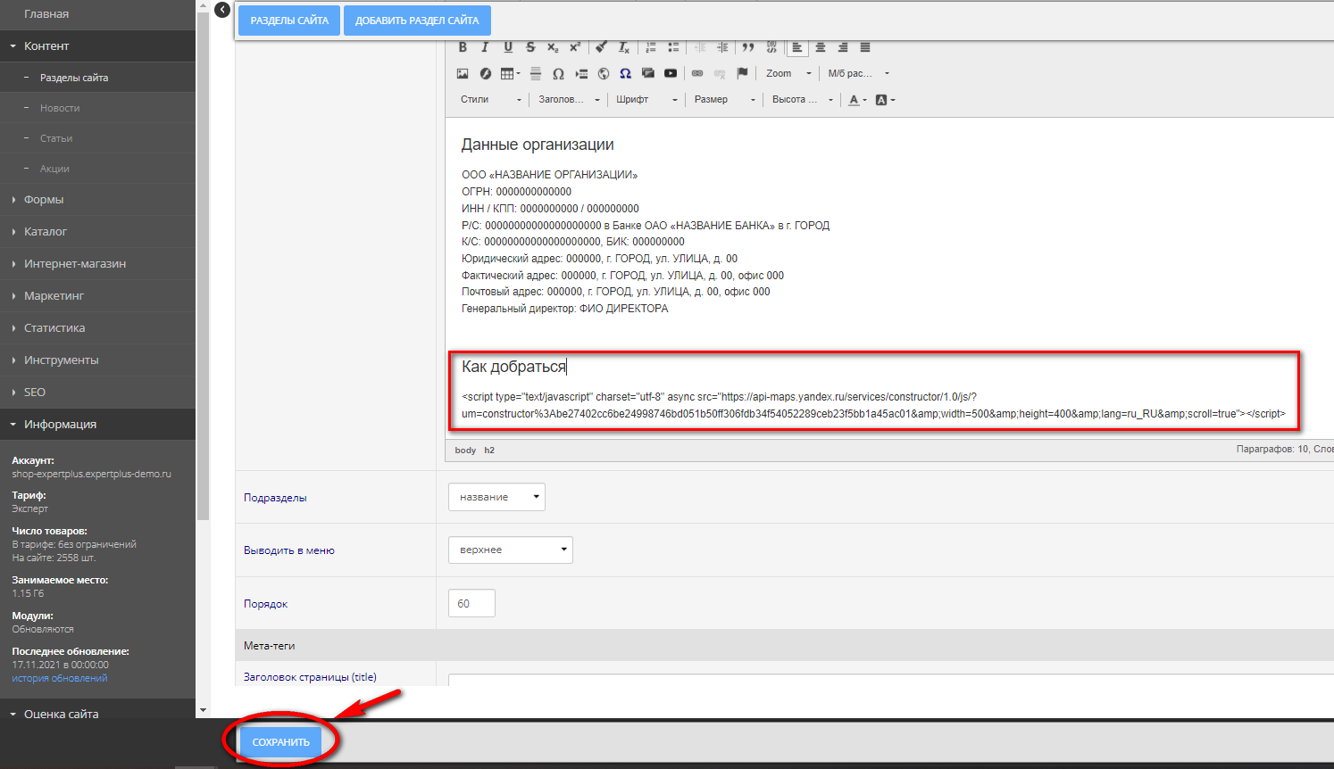Toggle italic formatting

pyautogui.click(x=485, y=47)
